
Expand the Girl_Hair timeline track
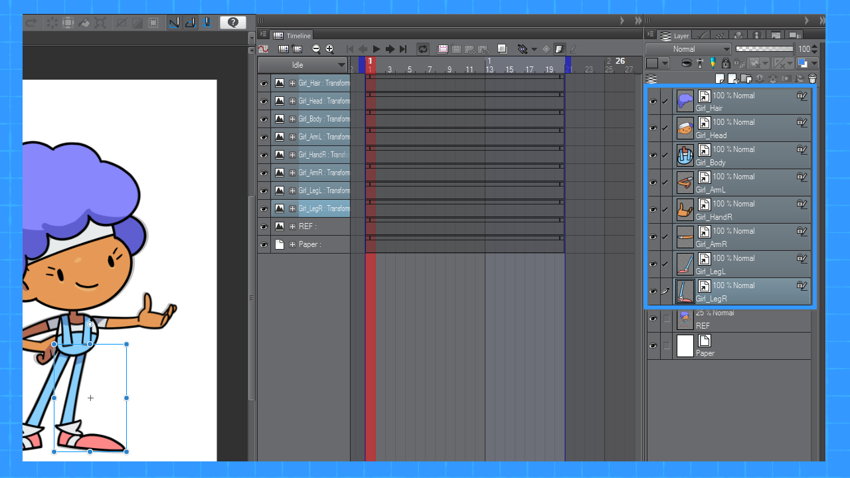tap(292, 83)
